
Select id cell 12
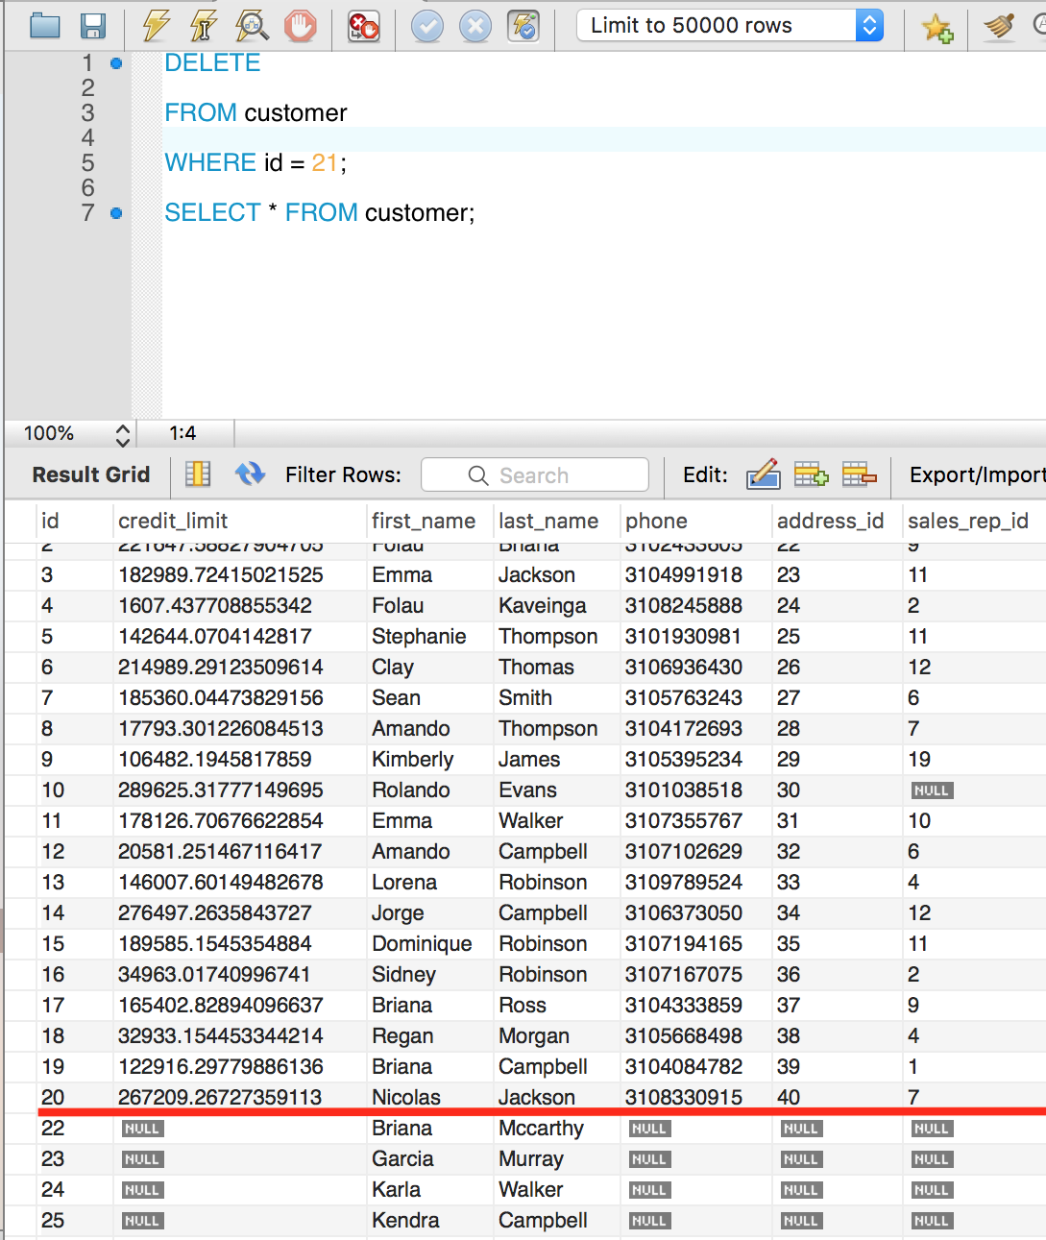(53, 851)
